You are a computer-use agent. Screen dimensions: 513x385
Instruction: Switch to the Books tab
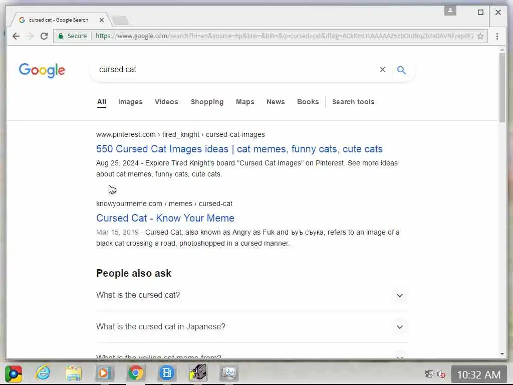coord(308,102)
